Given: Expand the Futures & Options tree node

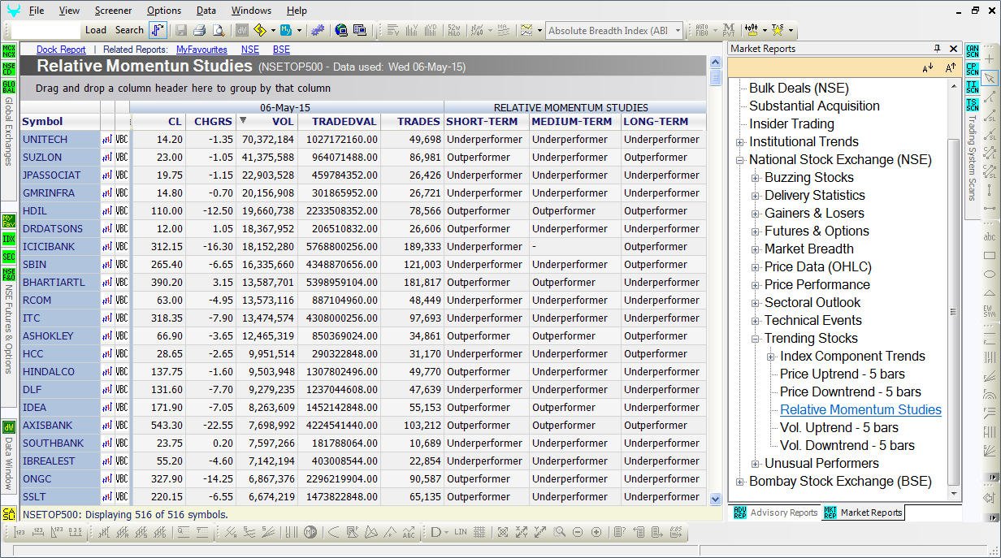Looking at the screenshot, I should (756, 231).
